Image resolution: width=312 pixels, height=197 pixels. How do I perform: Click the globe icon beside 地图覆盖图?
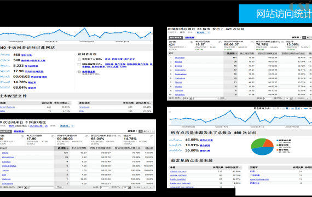(x=79, y=72)
